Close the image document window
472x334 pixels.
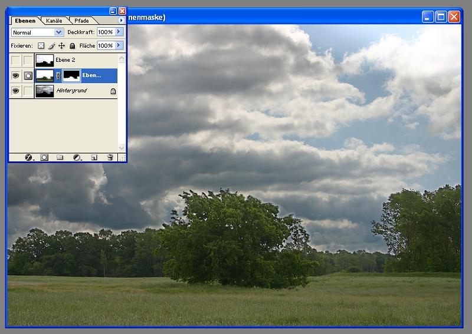(x=454, y=16)
